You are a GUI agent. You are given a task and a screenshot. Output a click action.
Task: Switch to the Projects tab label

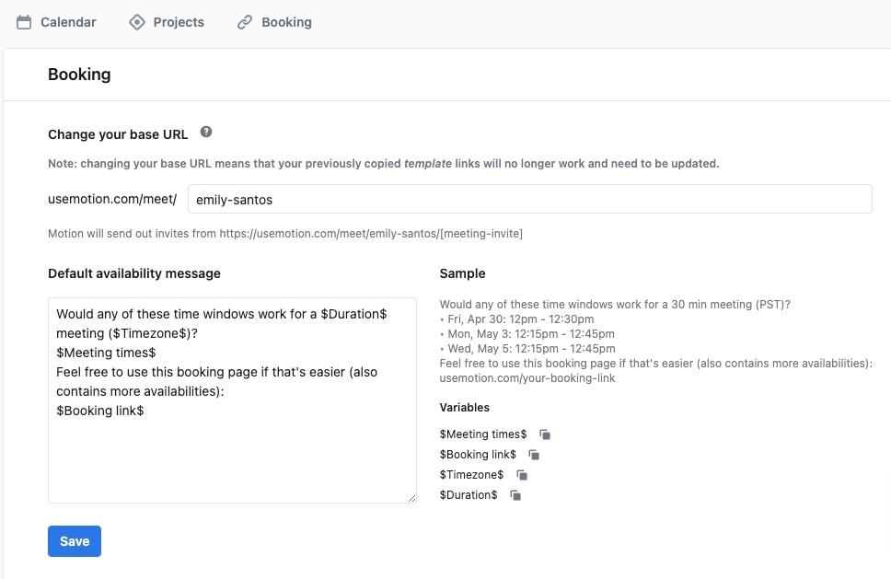tap(179, 22)
